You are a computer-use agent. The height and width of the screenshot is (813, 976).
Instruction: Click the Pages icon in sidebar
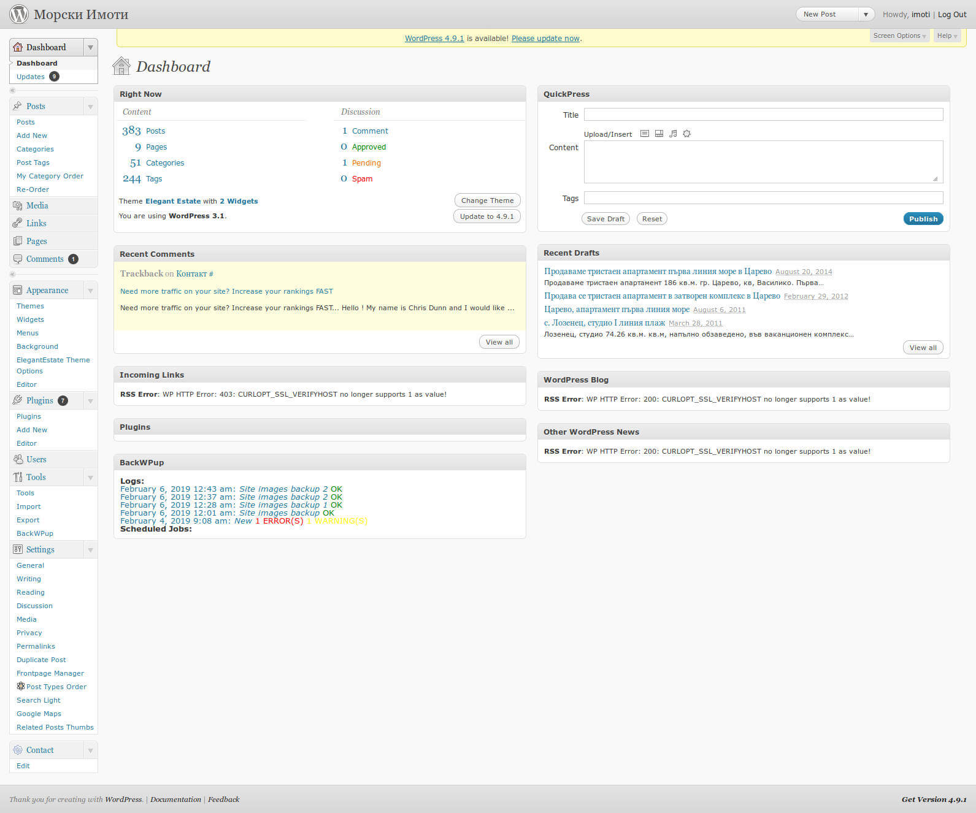pyautogui.click(x=18, y=241)
